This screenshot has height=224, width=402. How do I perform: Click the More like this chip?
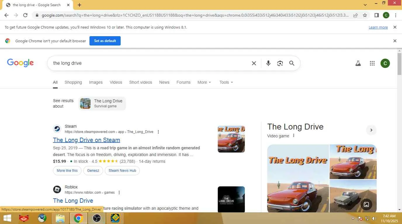coord(67,171)
